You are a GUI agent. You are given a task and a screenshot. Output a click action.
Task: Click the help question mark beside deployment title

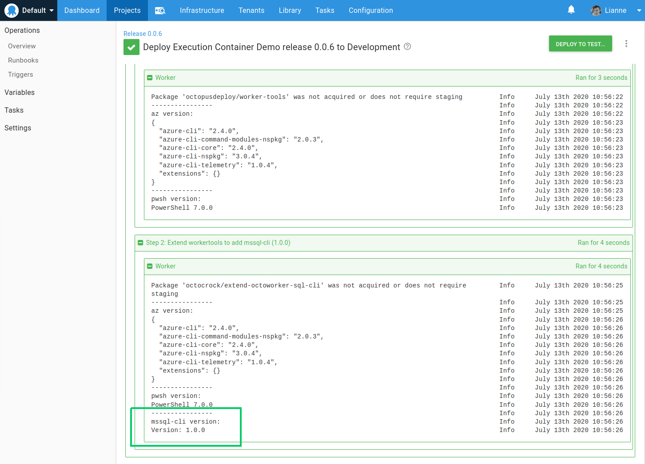click(407, 47)
